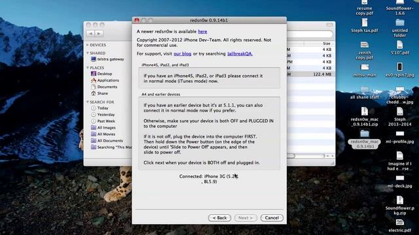The image size is (419, 235).
Task: Toggle the Finder toolbar pill button
Action: 329,25
